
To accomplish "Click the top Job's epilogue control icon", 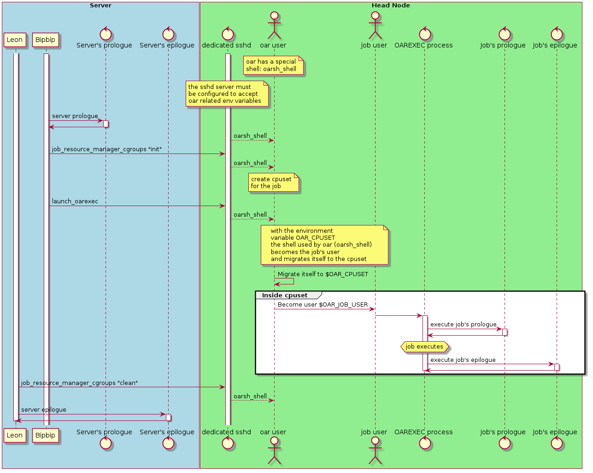I will tap(557, 34).
